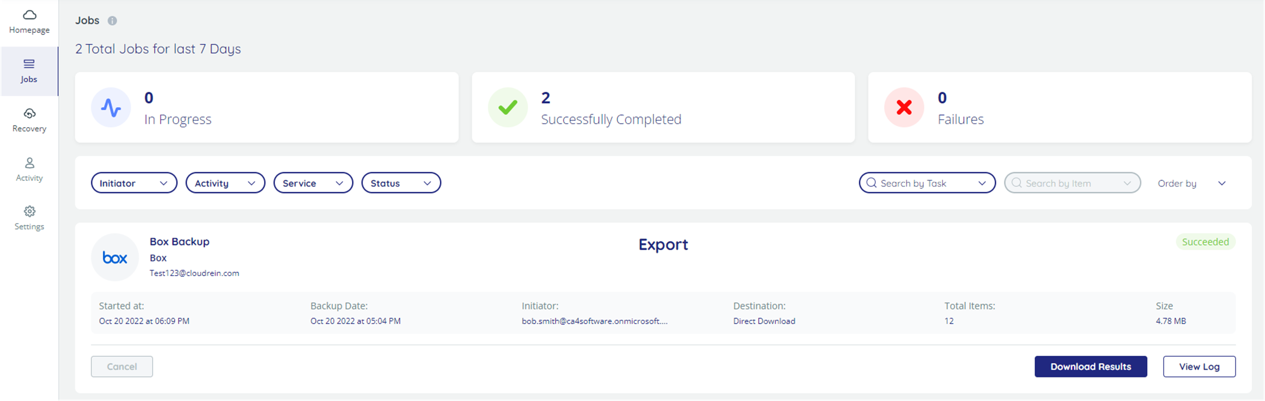The width and height of the screenshot is (1265, 401).
Task: Click the magnifier icon in Search by Item
Action: point(1017,183)
